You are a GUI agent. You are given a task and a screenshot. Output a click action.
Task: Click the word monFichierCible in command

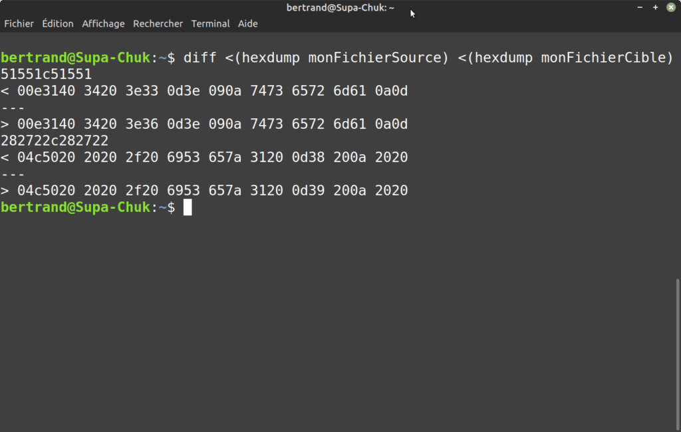(x=603, y=58)
